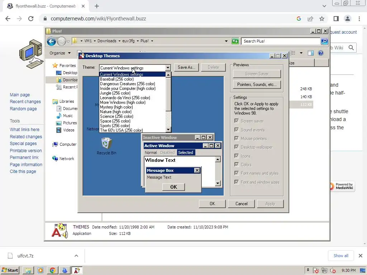This screenshot has height=275, width=367.
Task: Select Jungle (256 color) theme
Action: coord(115,93)
